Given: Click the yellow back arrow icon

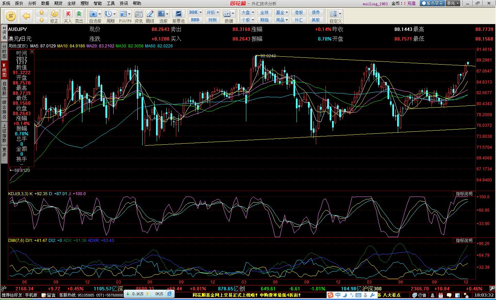Looking at the screenshot, I should click(26, 16).
